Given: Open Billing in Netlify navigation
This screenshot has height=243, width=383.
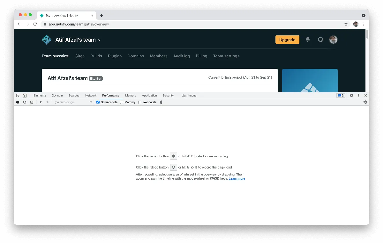Looking at the screenshot, I should point(202,56).
